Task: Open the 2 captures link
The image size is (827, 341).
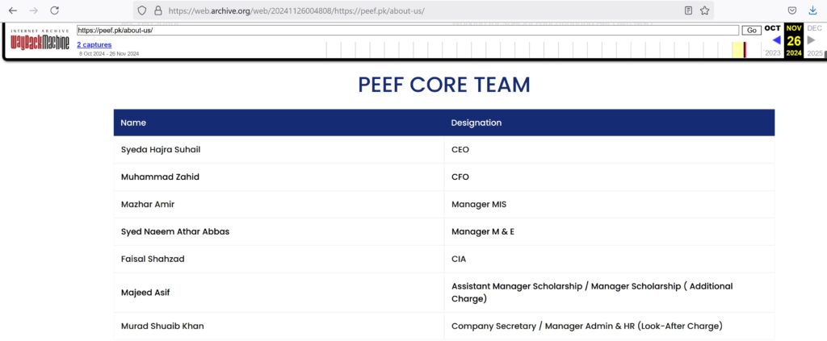Action: (94, 44)
